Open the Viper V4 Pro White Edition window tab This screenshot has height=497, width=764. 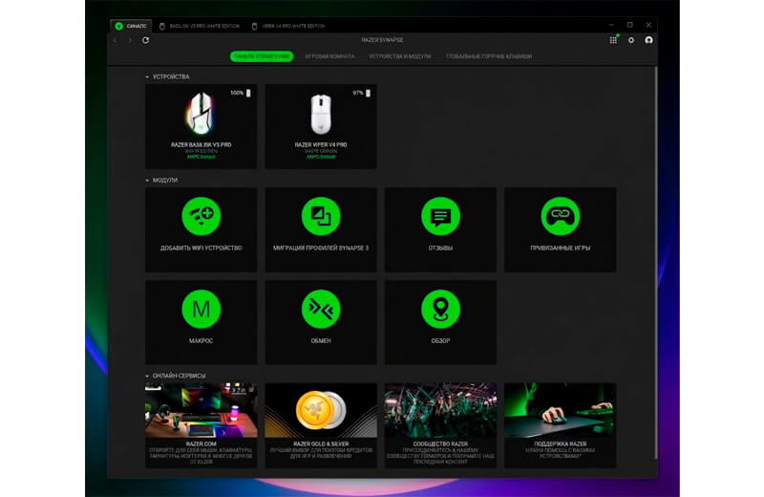point(289,26)
